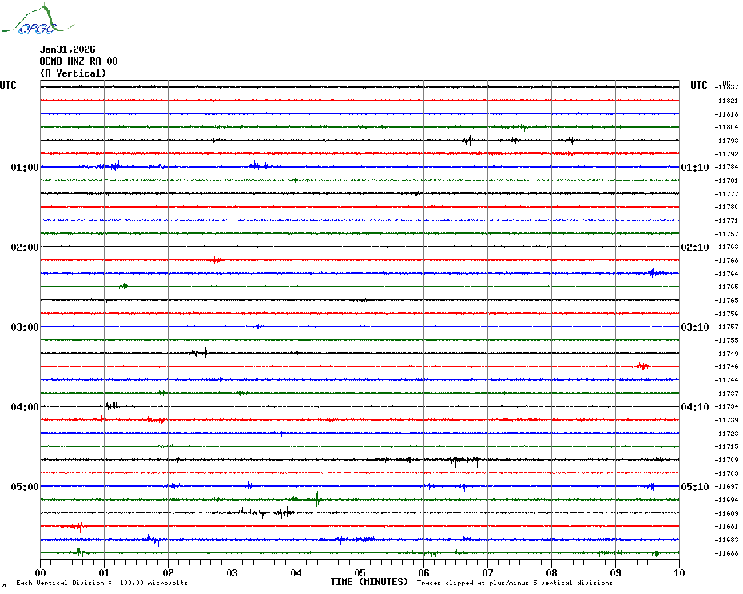
Task: Select the 05:00 UTC row label
Action: pyautogui.click(x=24, y=487)
